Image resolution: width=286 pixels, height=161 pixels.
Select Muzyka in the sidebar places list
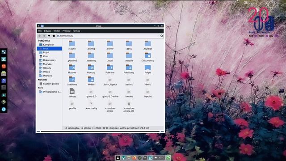tap(50, 64)
